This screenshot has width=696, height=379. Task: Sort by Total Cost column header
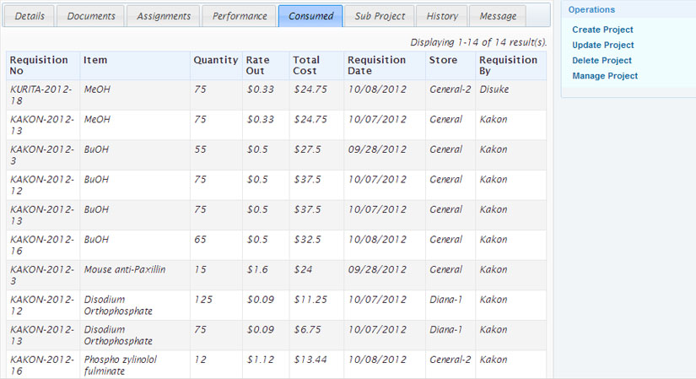pos(305,66)
